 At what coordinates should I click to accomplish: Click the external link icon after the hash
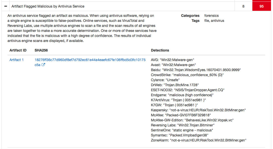pyautogui.click(x=43, y=65)
